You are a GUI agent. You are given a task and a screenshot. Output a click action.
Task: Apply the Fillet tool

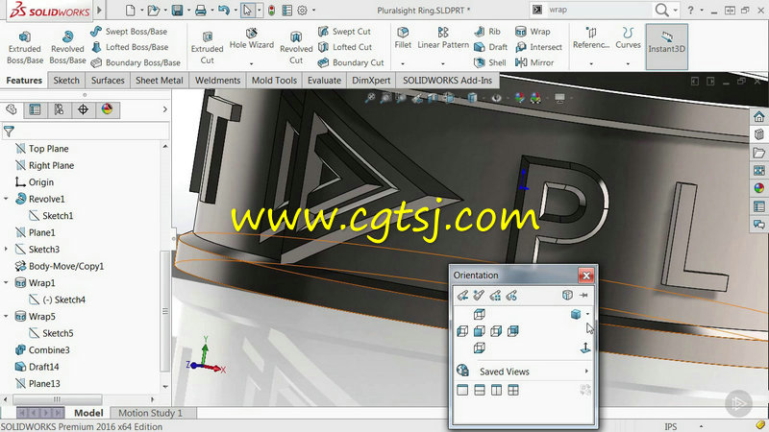pyautogui.click(x=403, y=38)
